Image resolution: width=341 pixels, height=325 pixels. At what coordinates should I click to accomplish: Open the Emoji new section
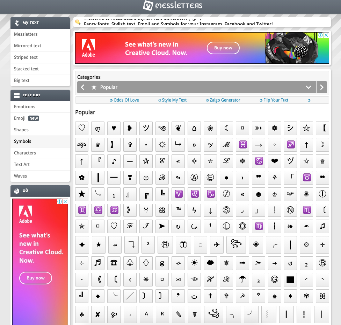pyautogui.click(x=40, y=118)
